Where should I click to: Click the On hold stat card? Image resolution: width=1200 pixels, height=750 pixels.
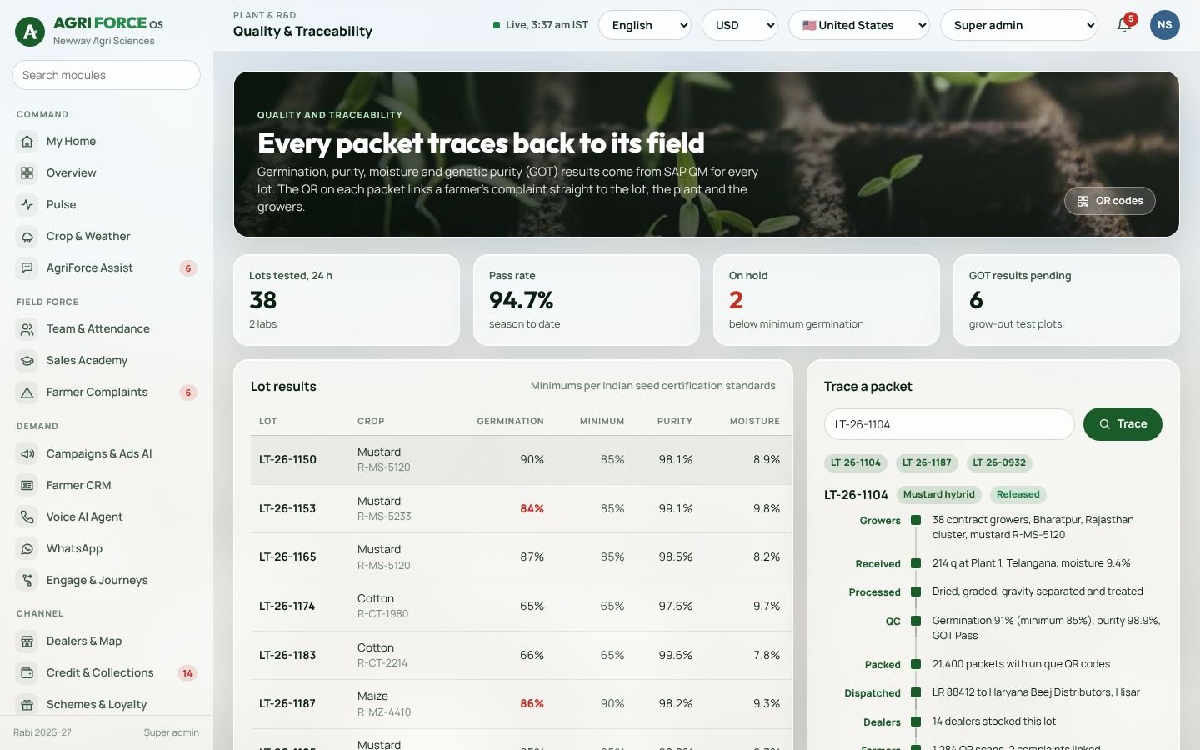pyautogui.click(x=827, y=300)
